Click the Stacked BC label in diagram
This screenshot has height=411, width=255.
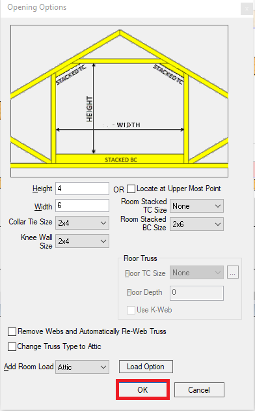click(x=121, y=160)
